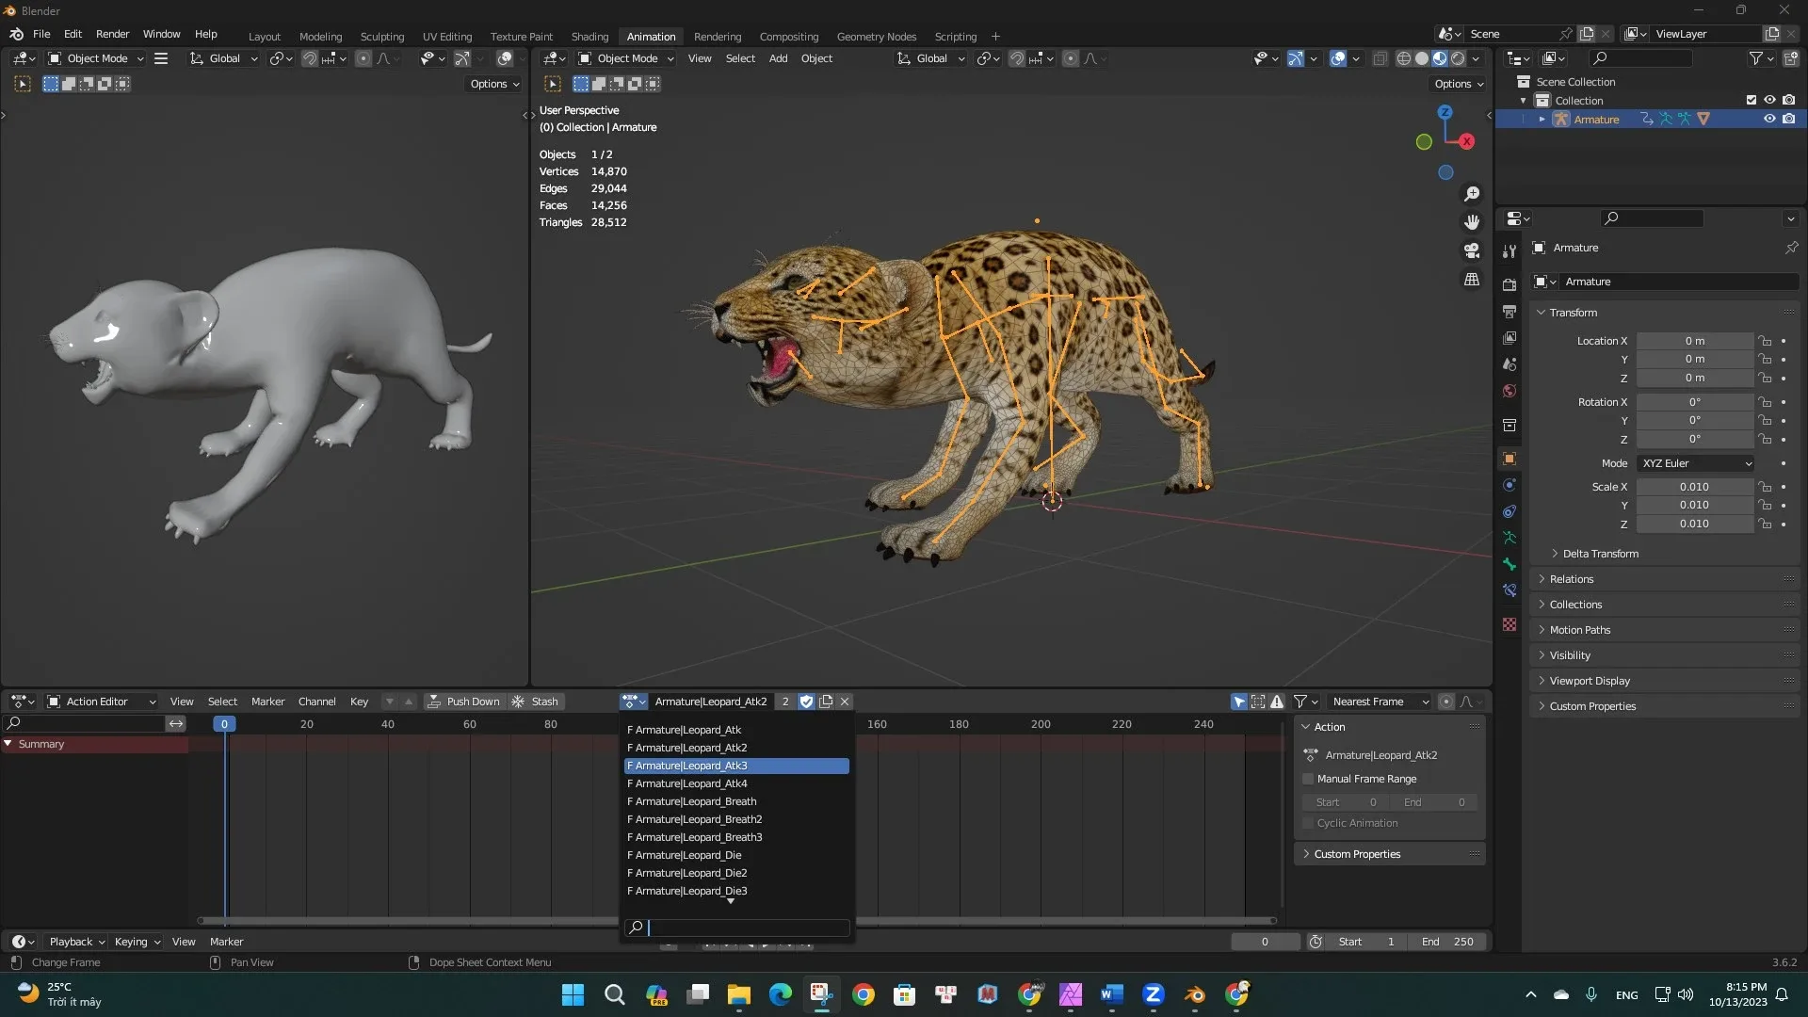Switch perspective/orthographic grid icon
1808x1017 pixels.
[x=1472, y=280]
